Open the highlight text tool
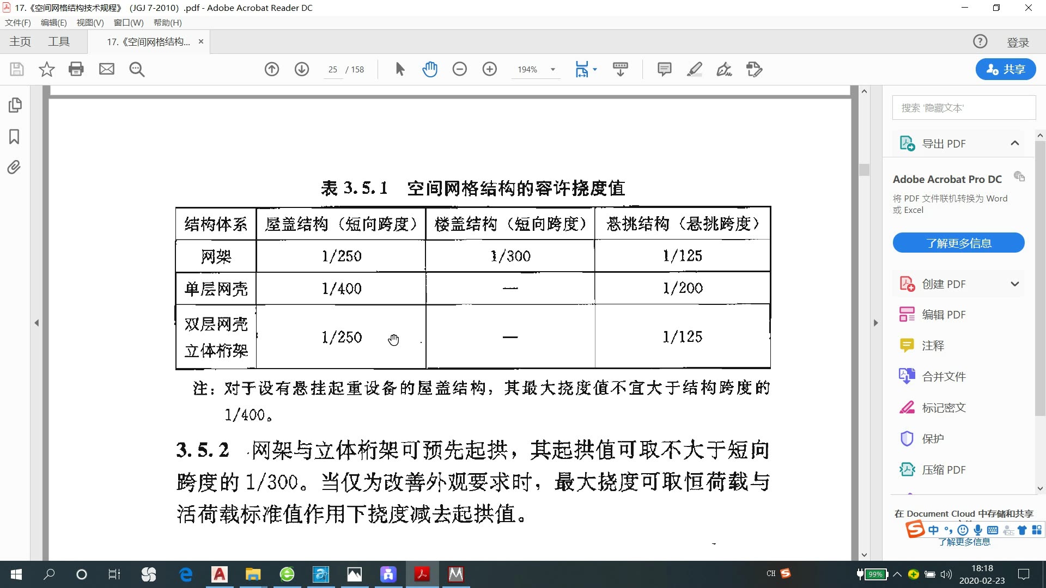The image size is (1046, 588). point(695,69)
